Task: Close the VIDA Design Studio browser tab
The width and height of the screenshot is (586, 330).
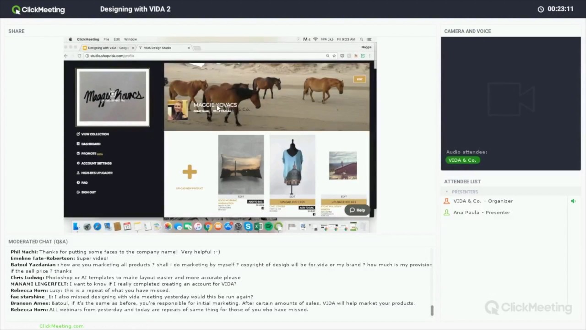Action: [189, 48]
